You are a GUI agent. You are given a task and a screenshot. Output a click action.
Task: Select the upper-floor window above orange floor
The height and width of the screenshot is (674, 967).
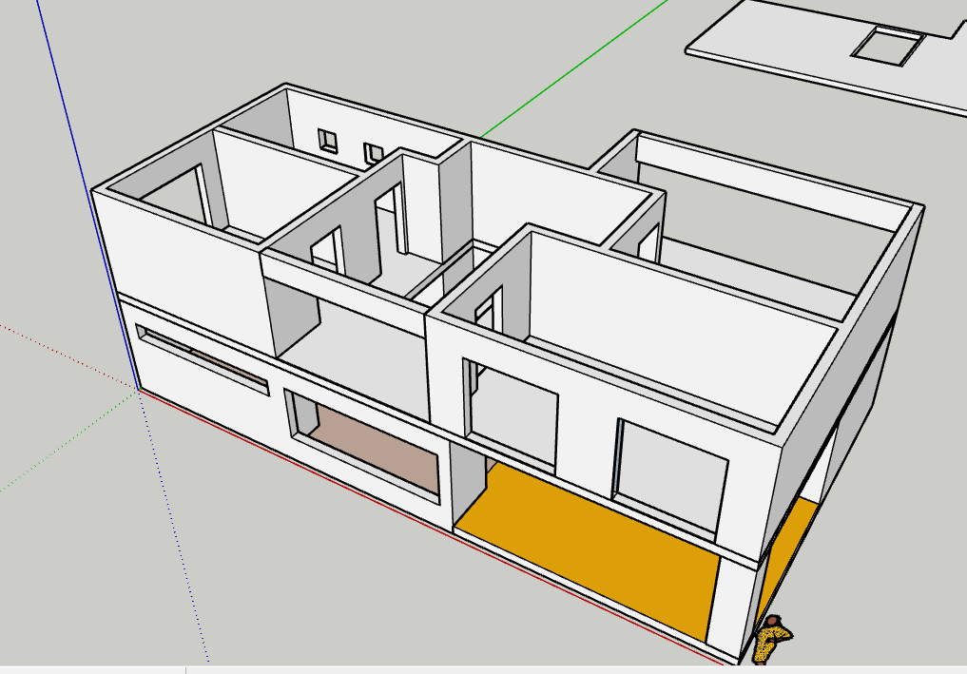pos(512,415)
